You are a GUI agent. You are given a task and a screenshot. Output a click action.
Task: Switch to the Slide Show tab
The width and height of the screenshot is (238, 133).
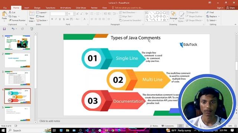coord(81,8)
